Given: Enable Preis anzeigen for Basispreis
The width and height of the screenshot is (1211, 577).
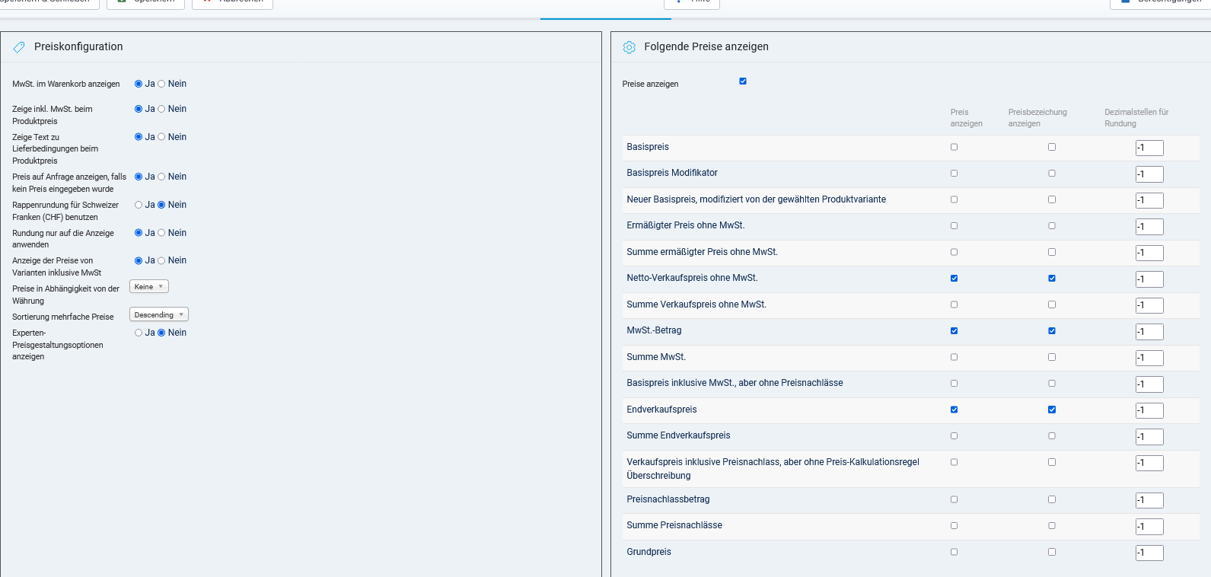Looking at the screenshot, I should point(954,147).
